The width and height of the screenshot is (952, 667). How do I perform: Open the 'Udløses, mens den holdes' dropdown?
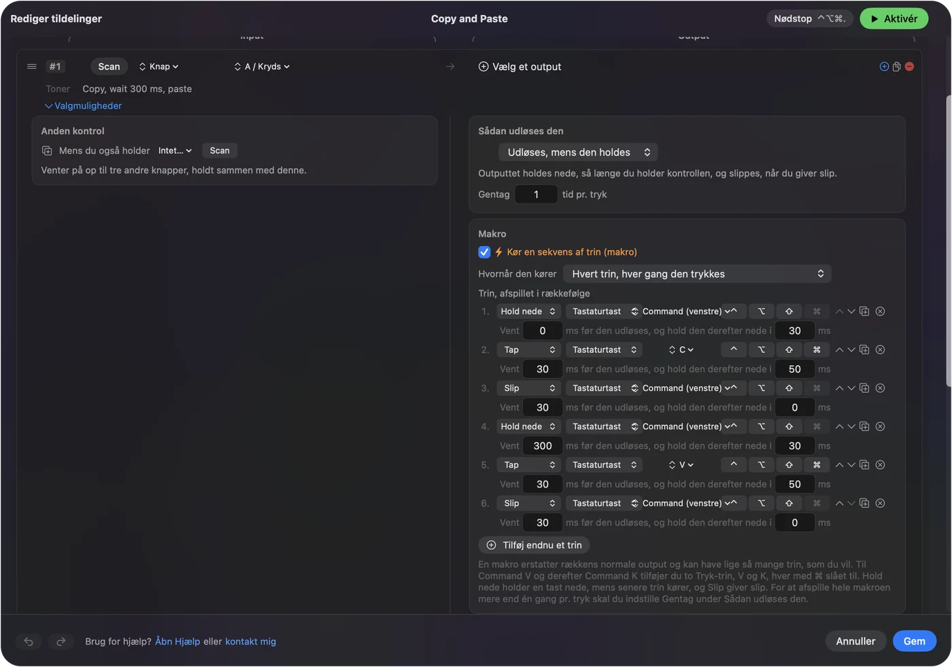point(578,152)
